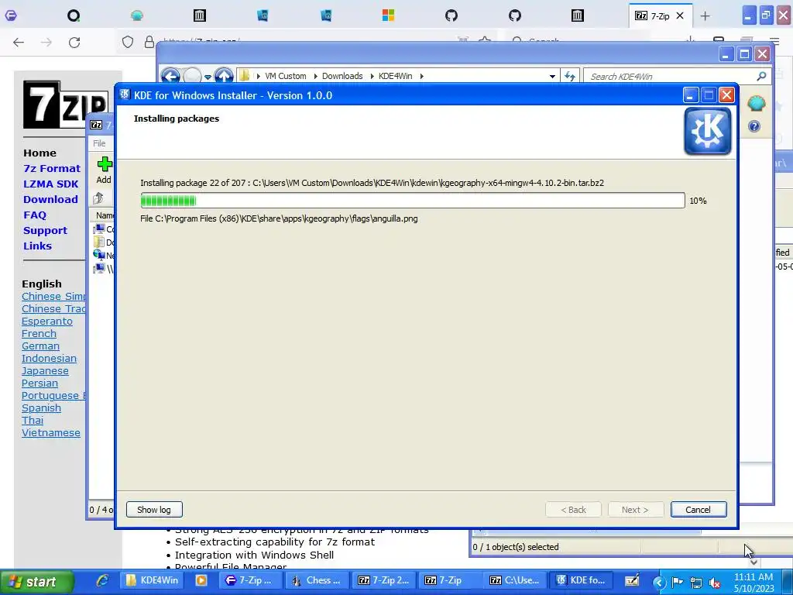The height and width of the screenshot is (595, 793).
Task: Click the browser back arrow button
Action: click(19, 43)
